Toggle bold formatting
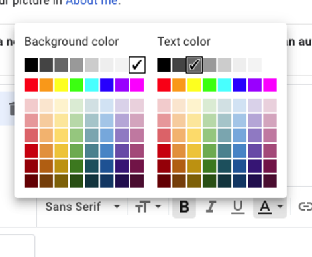The image size is (312, 257). tap(184, 207)
